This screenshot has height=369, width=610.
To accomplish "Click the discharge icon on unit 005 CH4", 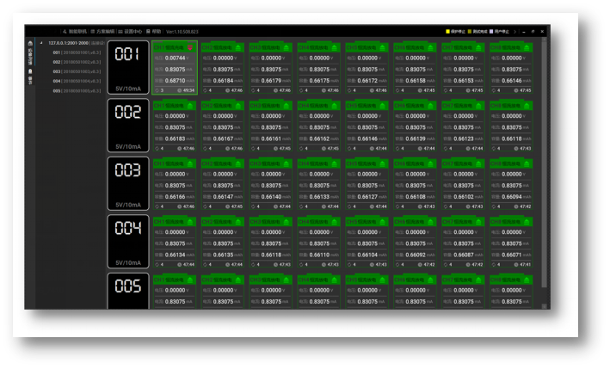I will pyautogui.click(x=335, y=280).
